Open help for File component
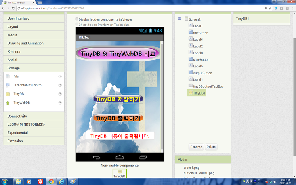296x185 pixels. tap(60, 76)
